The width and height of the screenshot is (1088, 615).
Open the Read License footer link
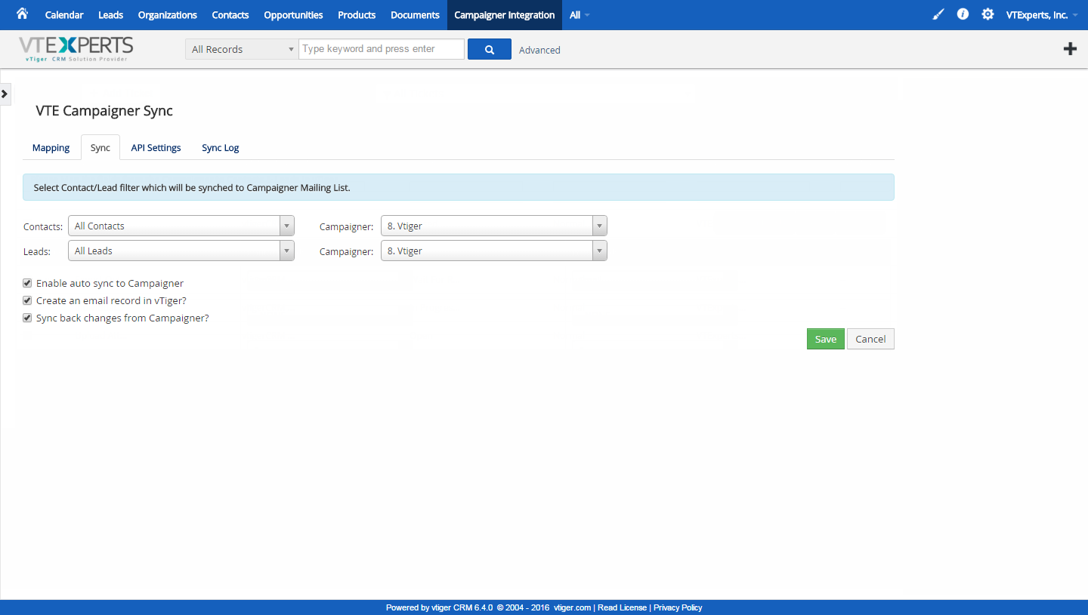tap(622, 607)
